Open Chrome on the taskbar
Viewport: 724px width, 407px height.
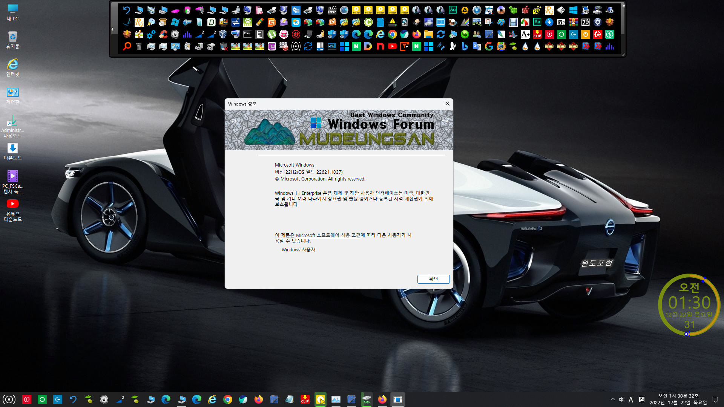coord(228,399)
